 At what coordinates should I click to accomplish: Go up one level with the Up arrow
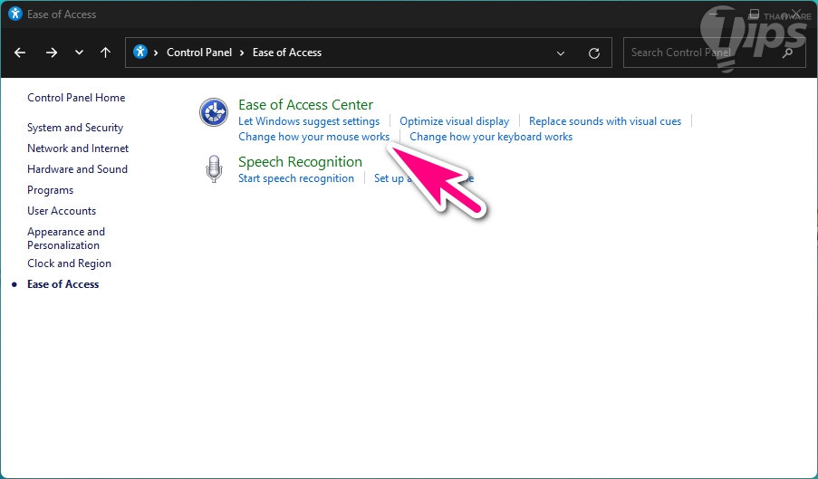click(105, 53)
